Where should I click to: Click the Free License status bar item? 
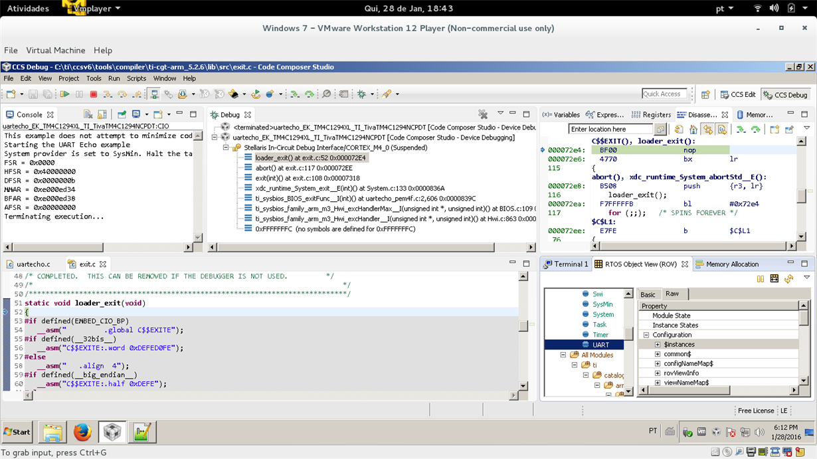coord(756,411)
